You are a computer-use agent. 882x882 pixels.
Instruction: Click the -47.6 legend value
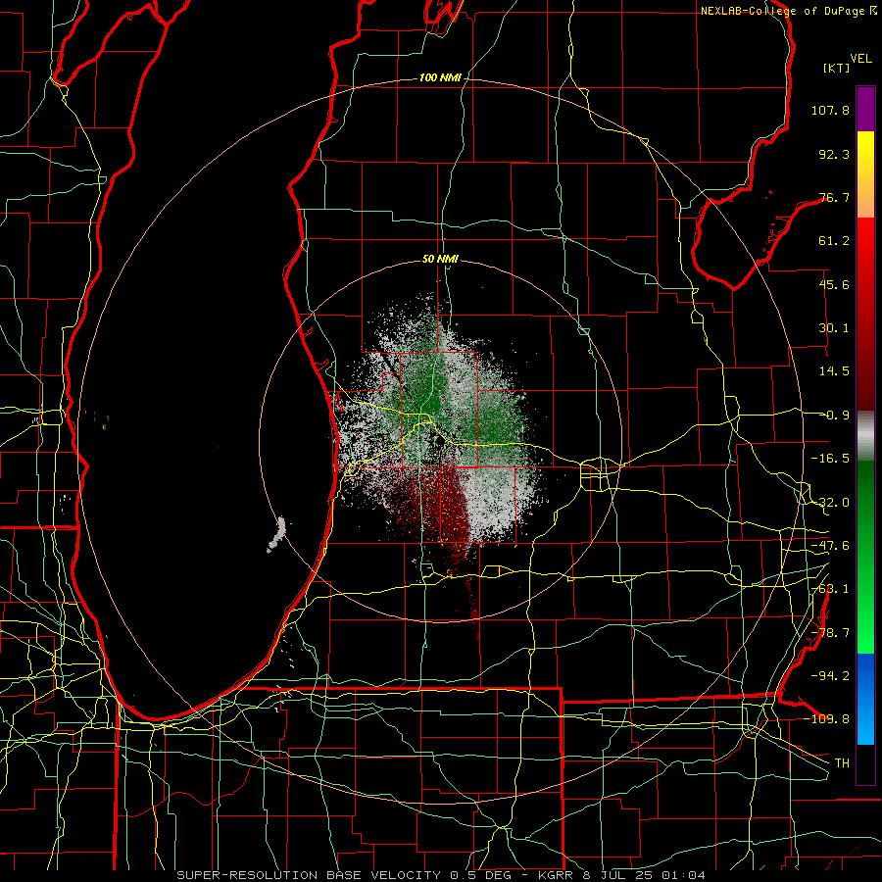[x=830, y=546]
